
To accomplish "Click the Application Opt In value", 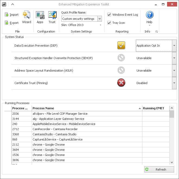I will pyautogui.click(x=148, y=46).
